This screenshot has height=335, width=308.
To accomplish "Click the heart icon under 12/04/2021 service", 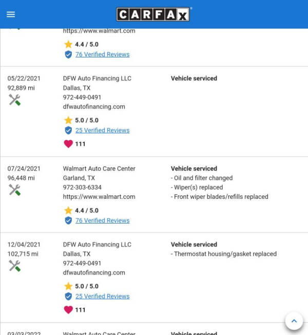I will coord(68,310).
